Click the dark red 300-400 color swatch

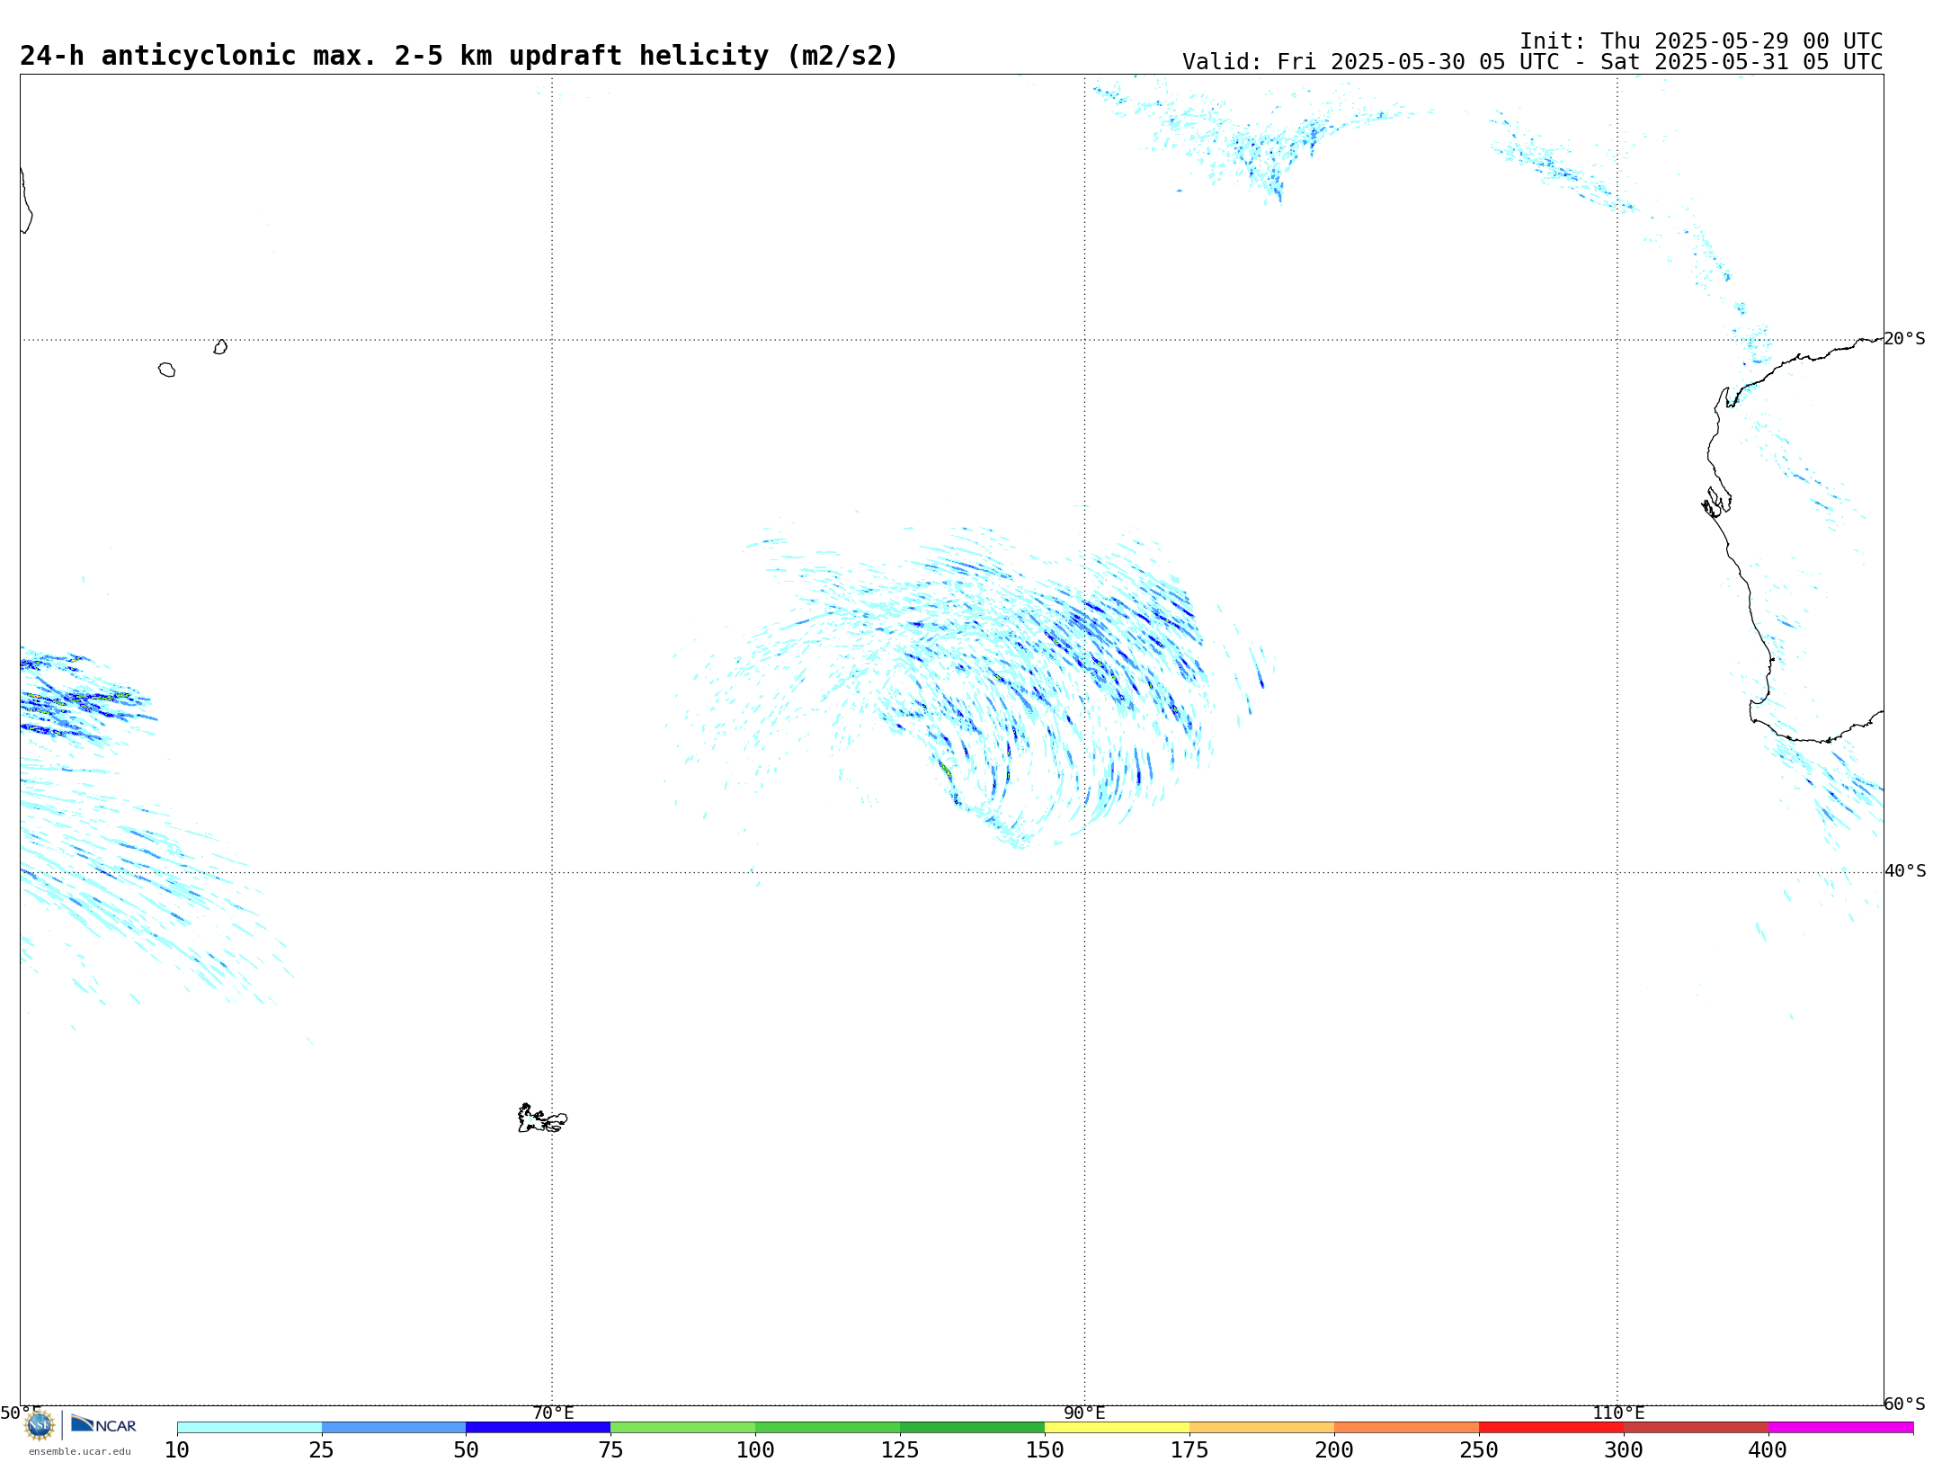1697,1427
